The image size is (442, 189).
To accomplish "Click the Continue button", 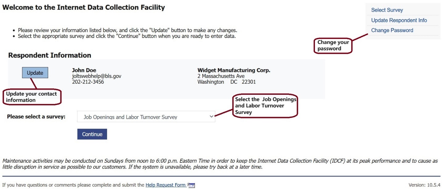I will (x=92, y=134).
